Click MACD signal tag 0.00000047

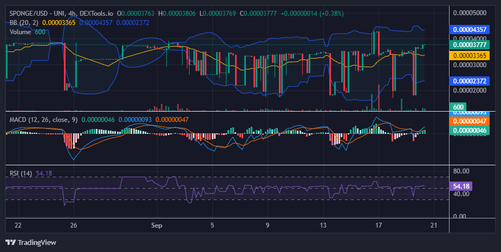point(470,121)
